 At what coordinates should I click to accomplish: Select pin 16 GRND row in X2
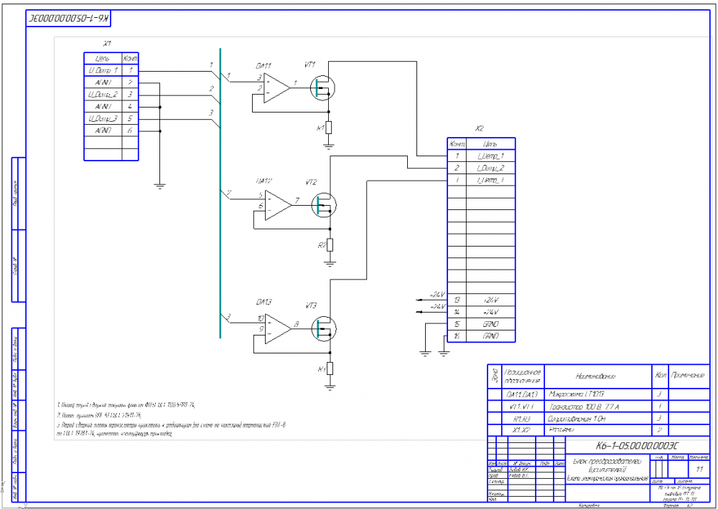pos(480,336)
